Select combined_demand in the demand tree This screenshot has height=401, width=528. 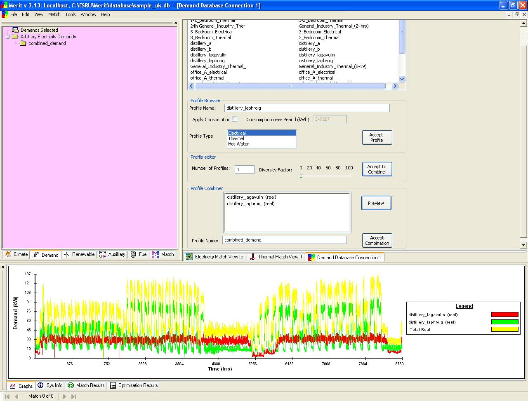(x=47, y=43)
